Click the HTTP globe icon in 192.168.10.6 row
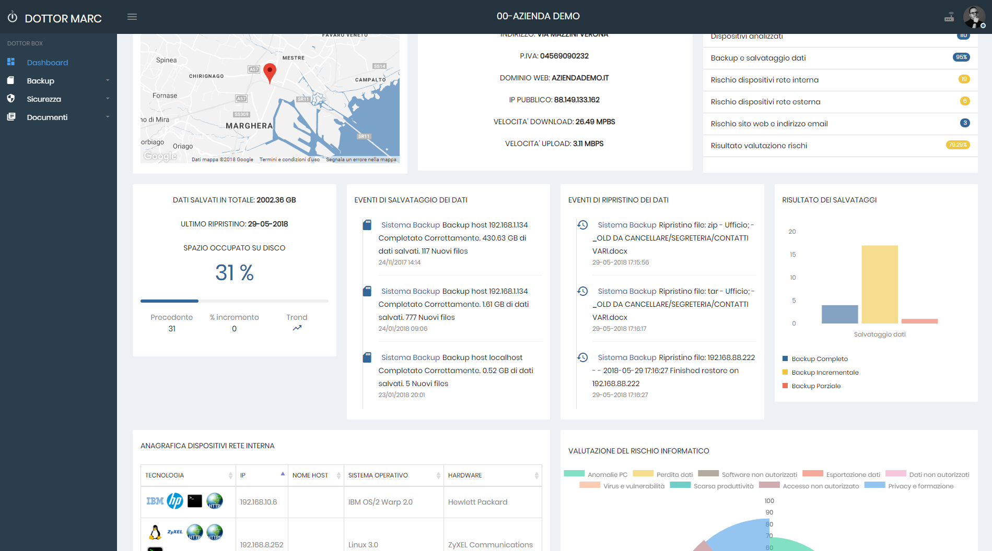The height and width of the screenshot is (551, 992). [x=215, y=501]
